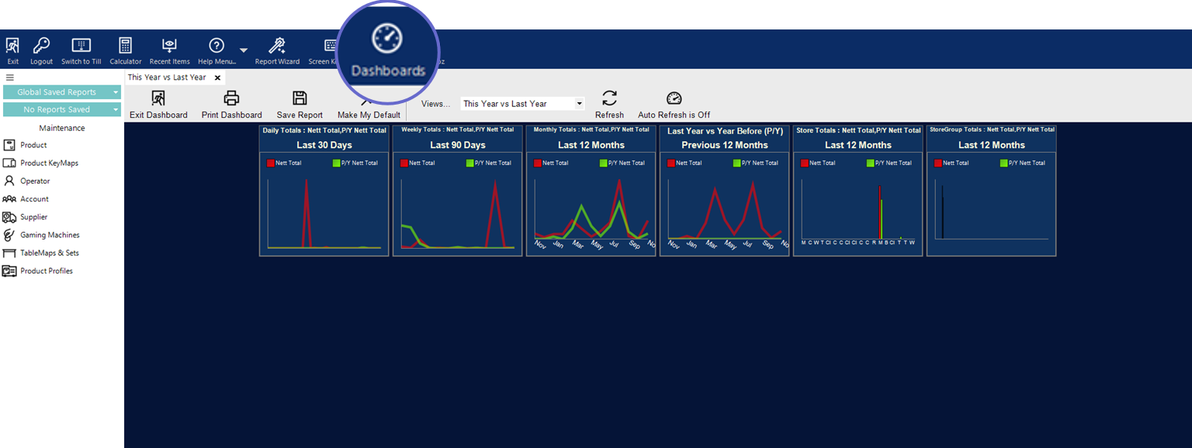Click the Dashboards gauge icon
1192x448 pixels.
click(x=387, y=39)
